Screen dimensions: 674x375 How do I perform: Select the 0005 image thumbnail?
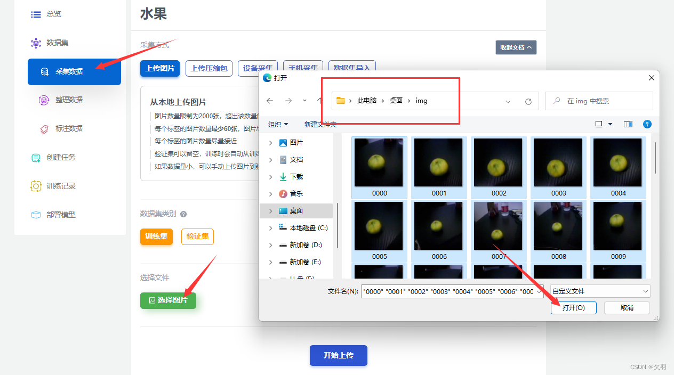(x=380, y=231)
